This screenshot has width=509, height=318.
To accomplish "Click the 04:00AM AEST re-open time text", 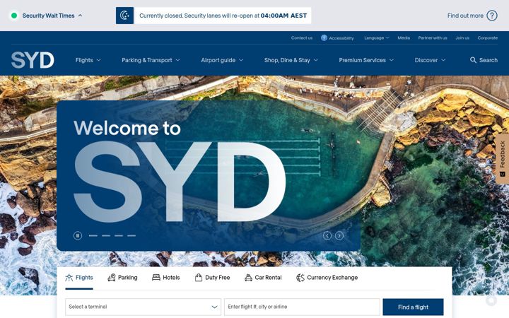I will click(x=283, y=16).
